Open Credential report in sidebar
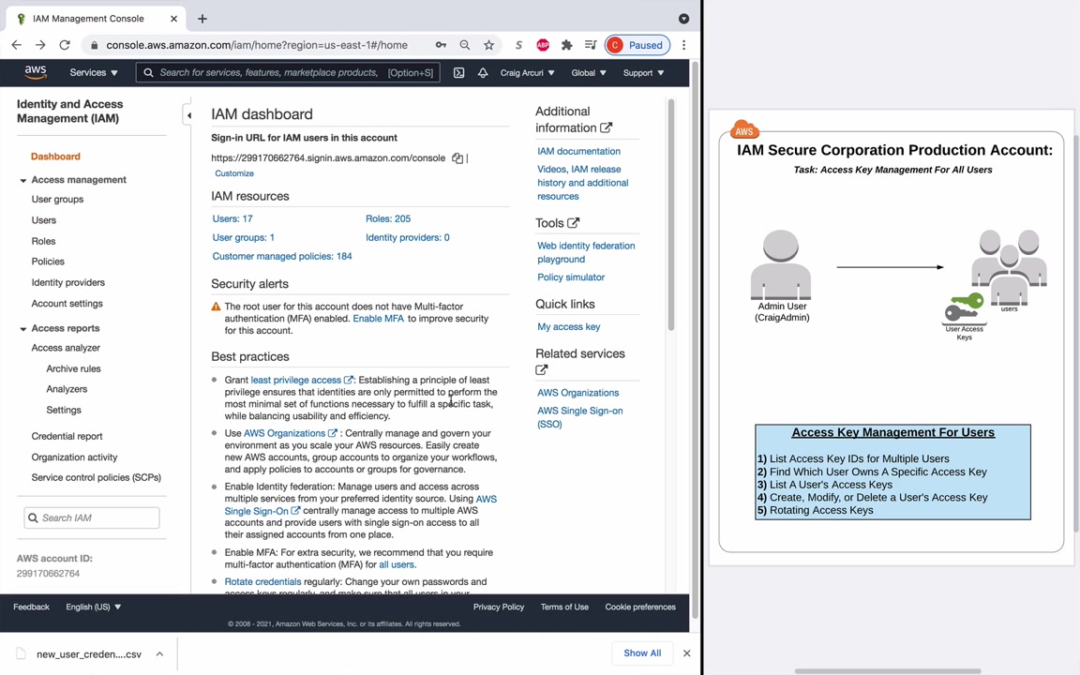 (67, 436)
